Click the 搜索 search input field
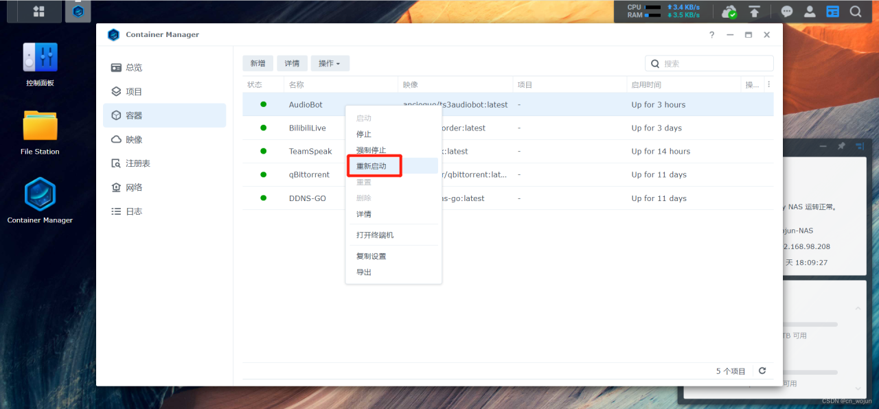This screenshot has width=879, height=409. [x=707, y=62]
